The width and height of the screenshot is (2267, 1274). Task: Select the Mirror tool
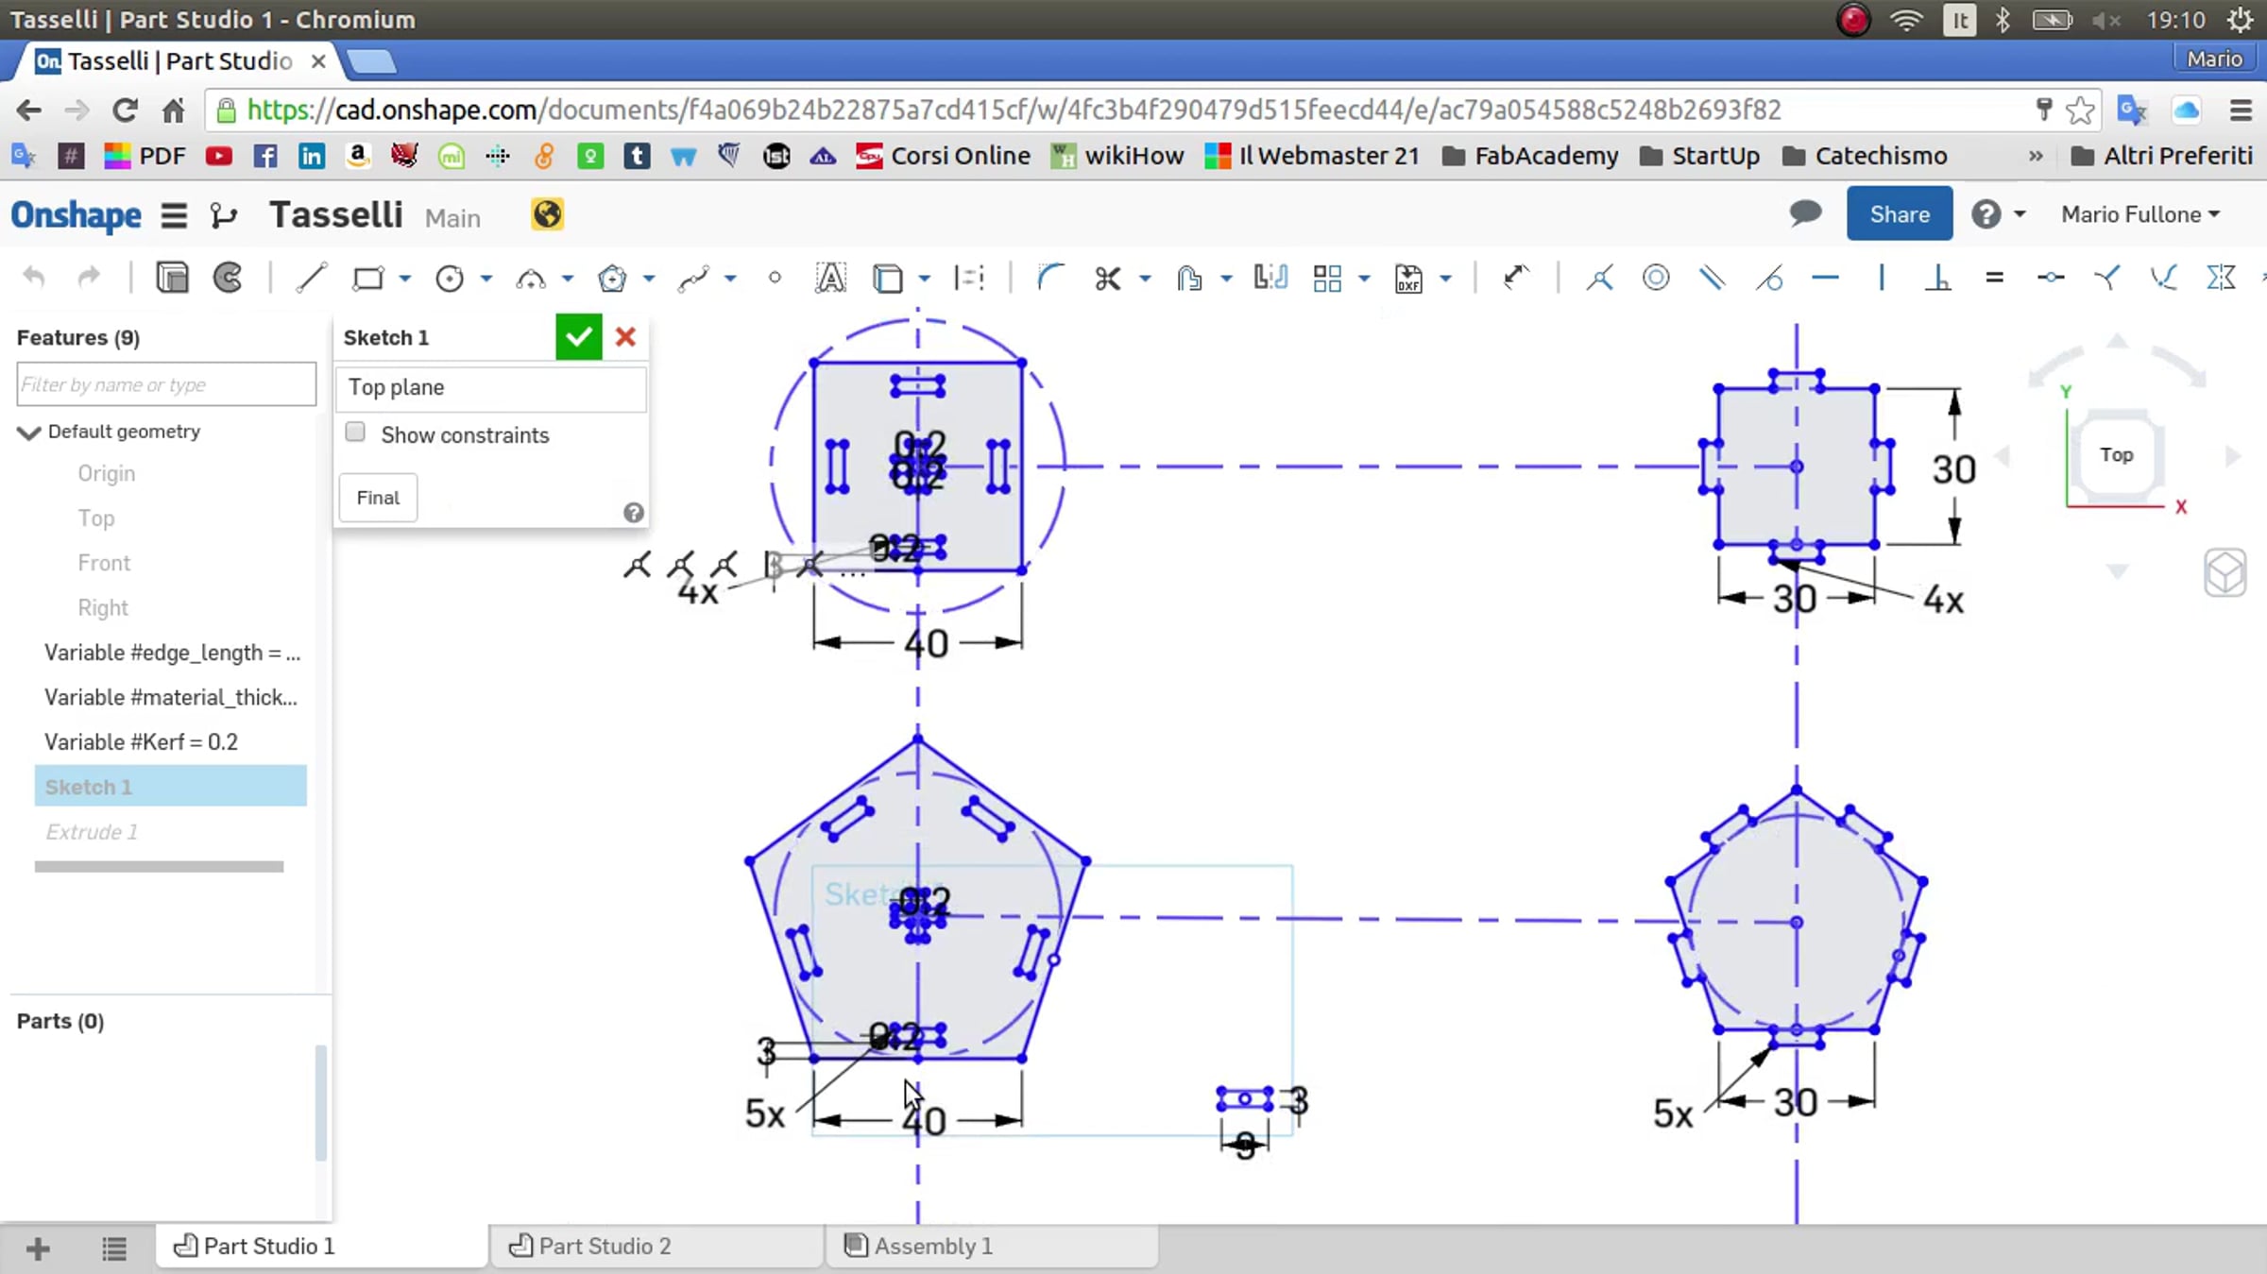point(1270,278)
